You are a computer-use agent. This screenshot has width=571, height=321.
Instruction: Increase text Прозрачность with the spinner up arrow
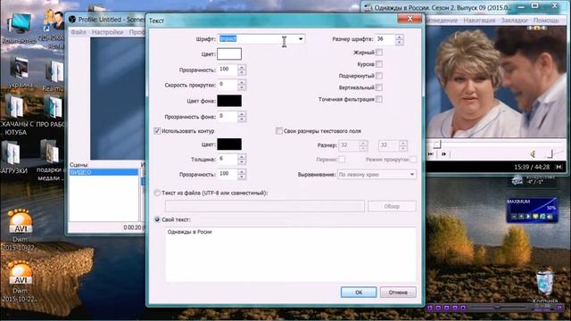242,67
